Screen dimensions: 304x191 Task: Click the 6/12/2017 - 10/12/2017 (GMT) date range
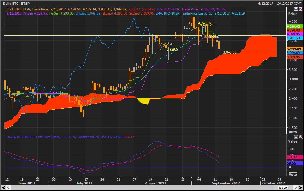coord(280,4)
